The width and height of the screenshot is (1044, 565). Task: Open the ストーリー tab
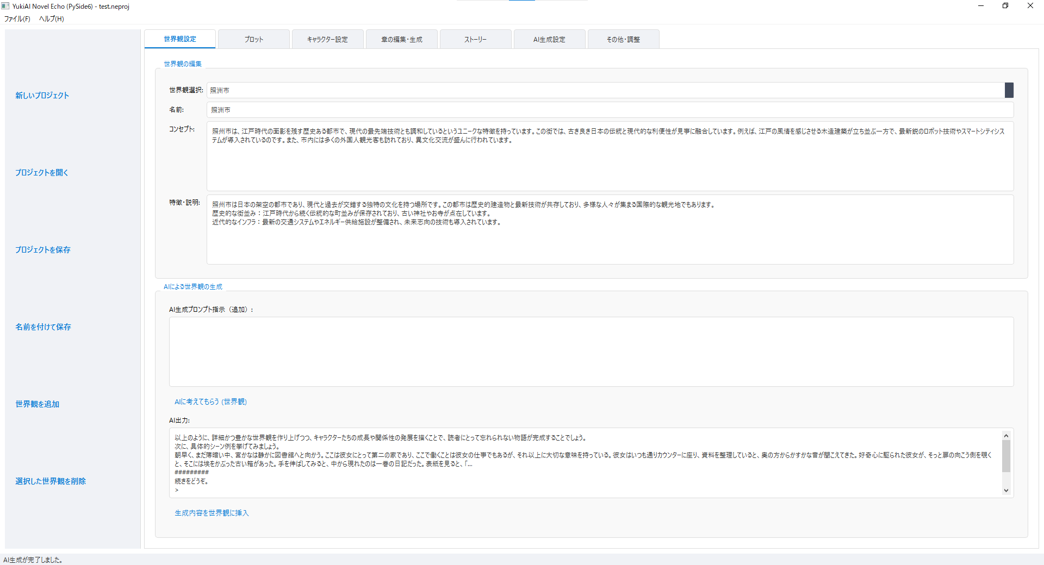point(475,39)
